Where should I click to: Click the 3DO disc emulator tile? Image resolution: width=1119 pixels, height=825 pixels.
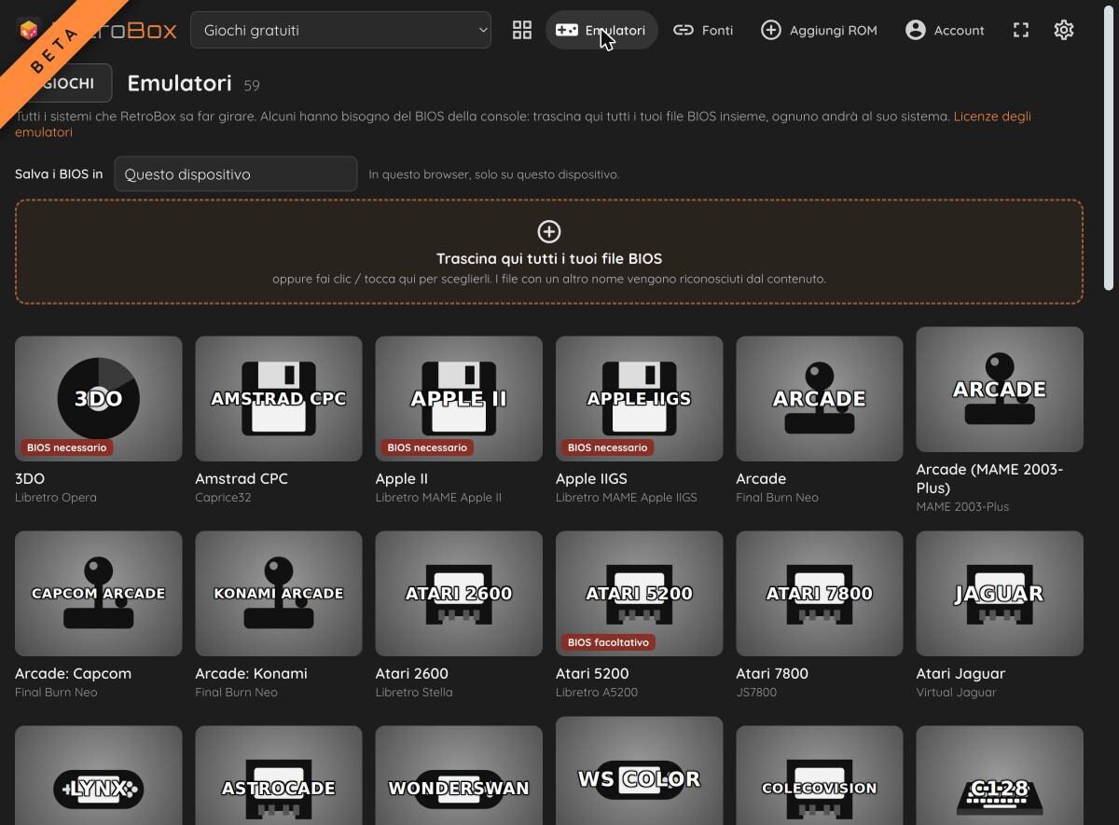99,399
